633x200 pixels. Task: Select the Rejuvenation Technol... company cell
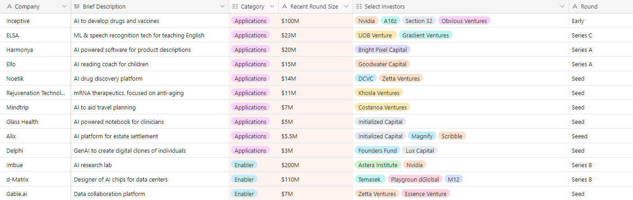tap(36, 93)
